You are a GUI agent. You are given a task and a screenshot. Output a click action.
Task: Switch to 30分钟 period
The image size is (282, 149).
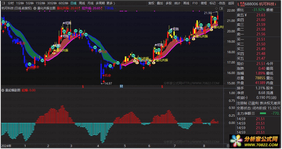coord(52,3)
